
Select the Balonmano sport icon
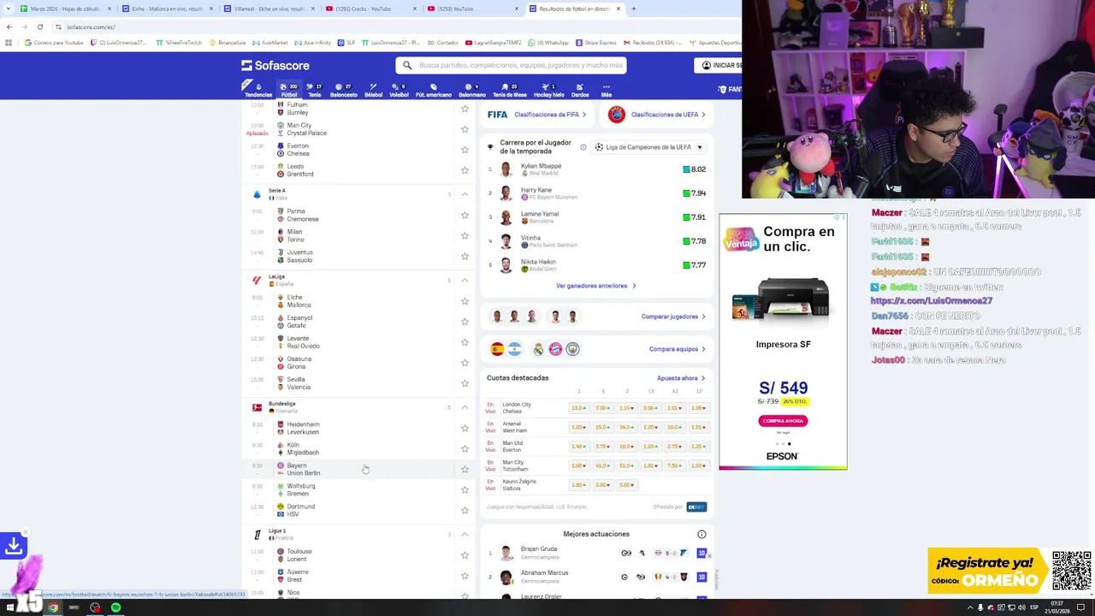pos(472,90)
